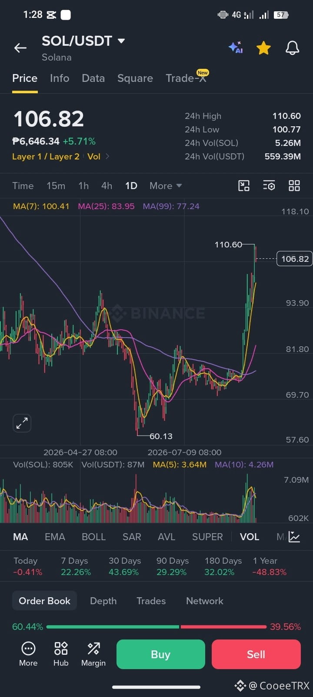Tap the fullscreen expand chart icon
Image resolution: width=313 pixels, height=697 pixels.
click(x=22, y=423)
